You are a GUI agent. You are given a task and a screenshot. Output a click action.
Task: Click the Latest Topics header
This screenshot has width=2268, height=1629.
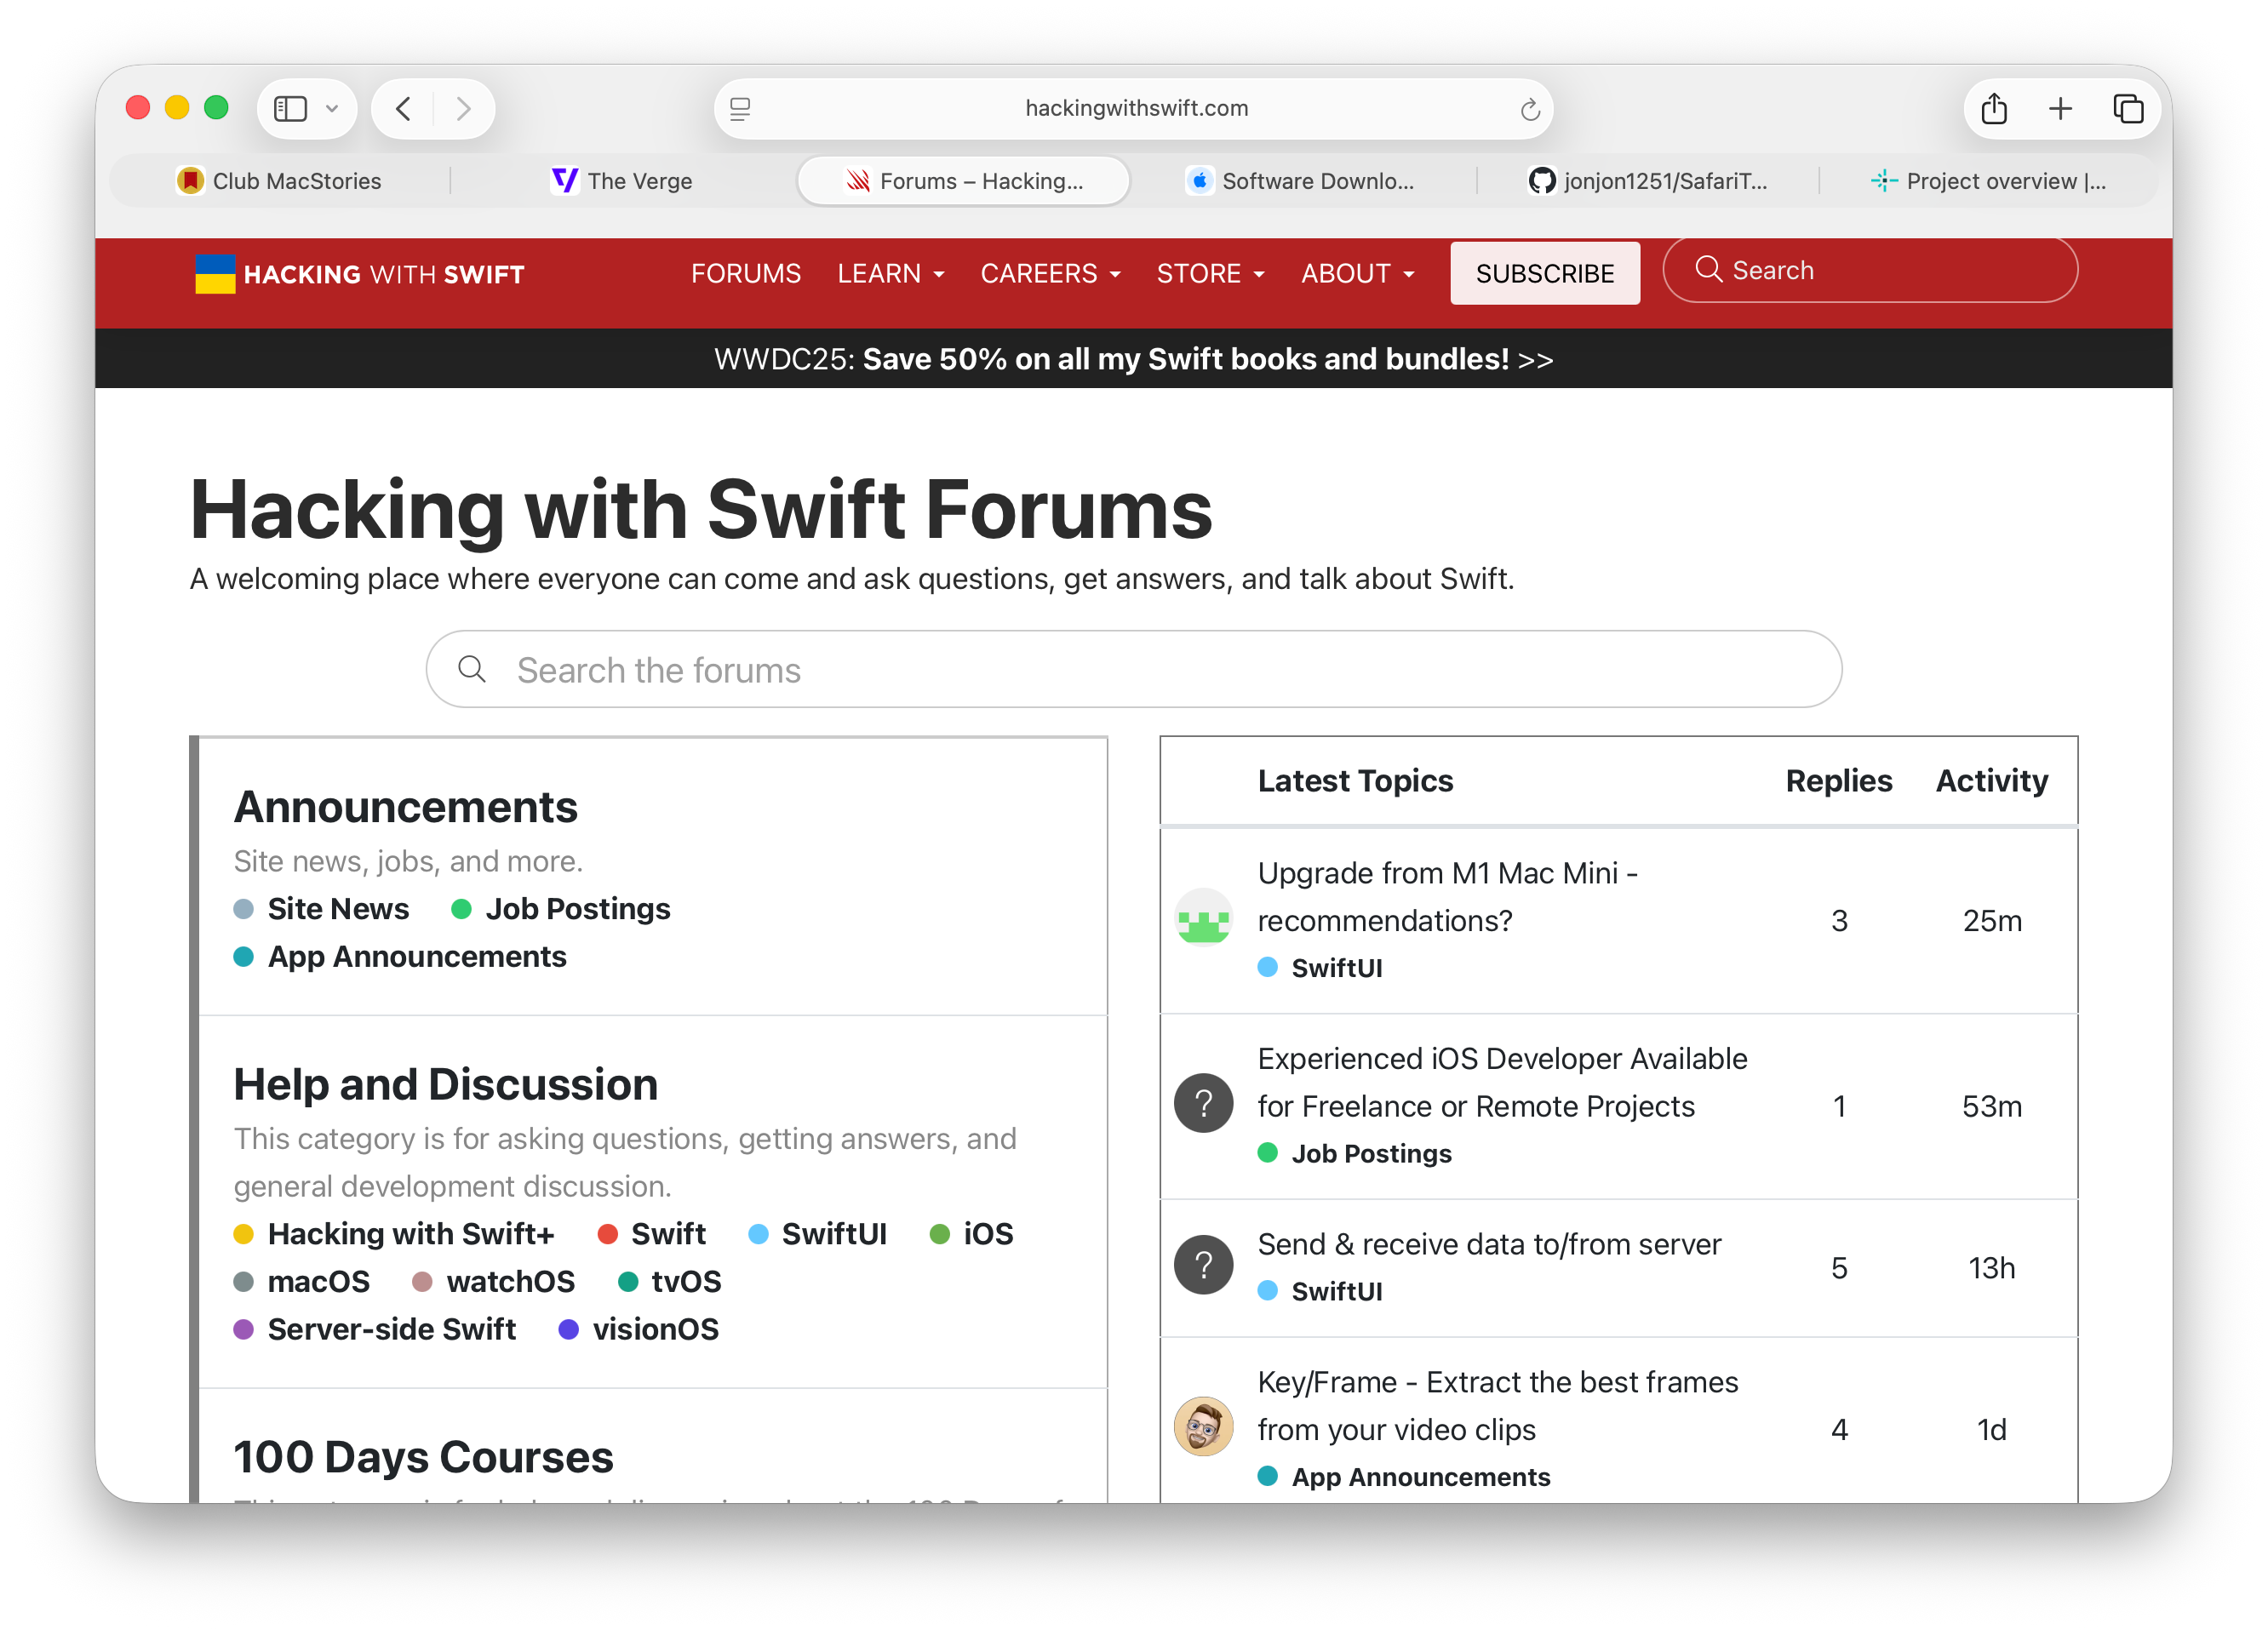(x=1355, y=780)
